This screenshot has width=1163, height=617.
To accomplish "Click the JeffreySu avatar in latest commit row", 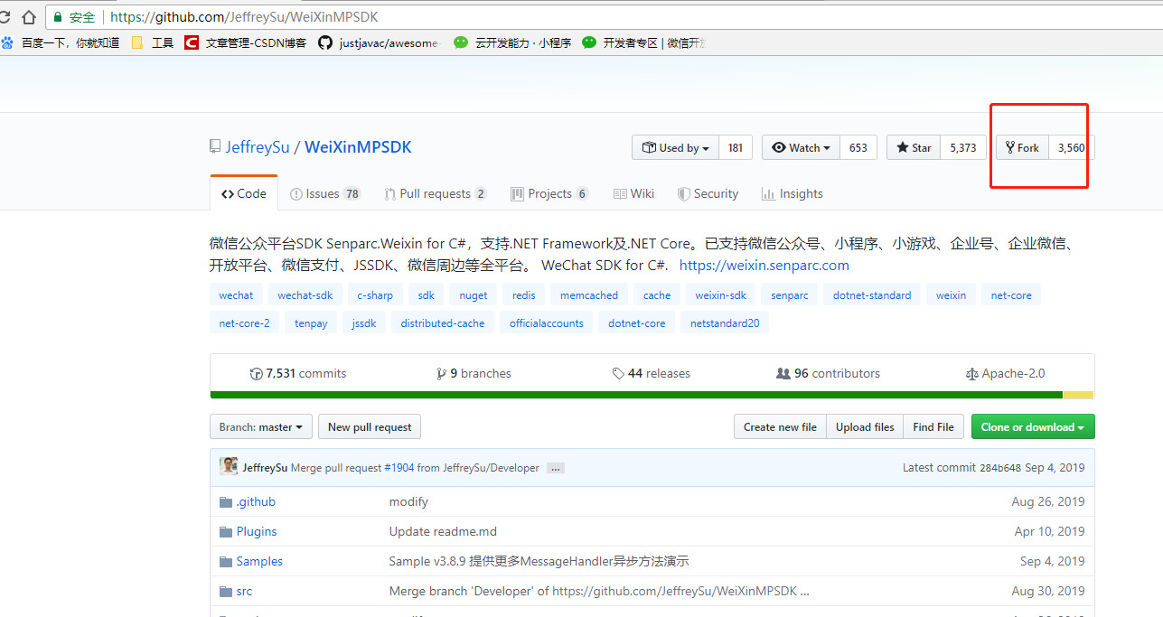I will click(x=229, y=467).
